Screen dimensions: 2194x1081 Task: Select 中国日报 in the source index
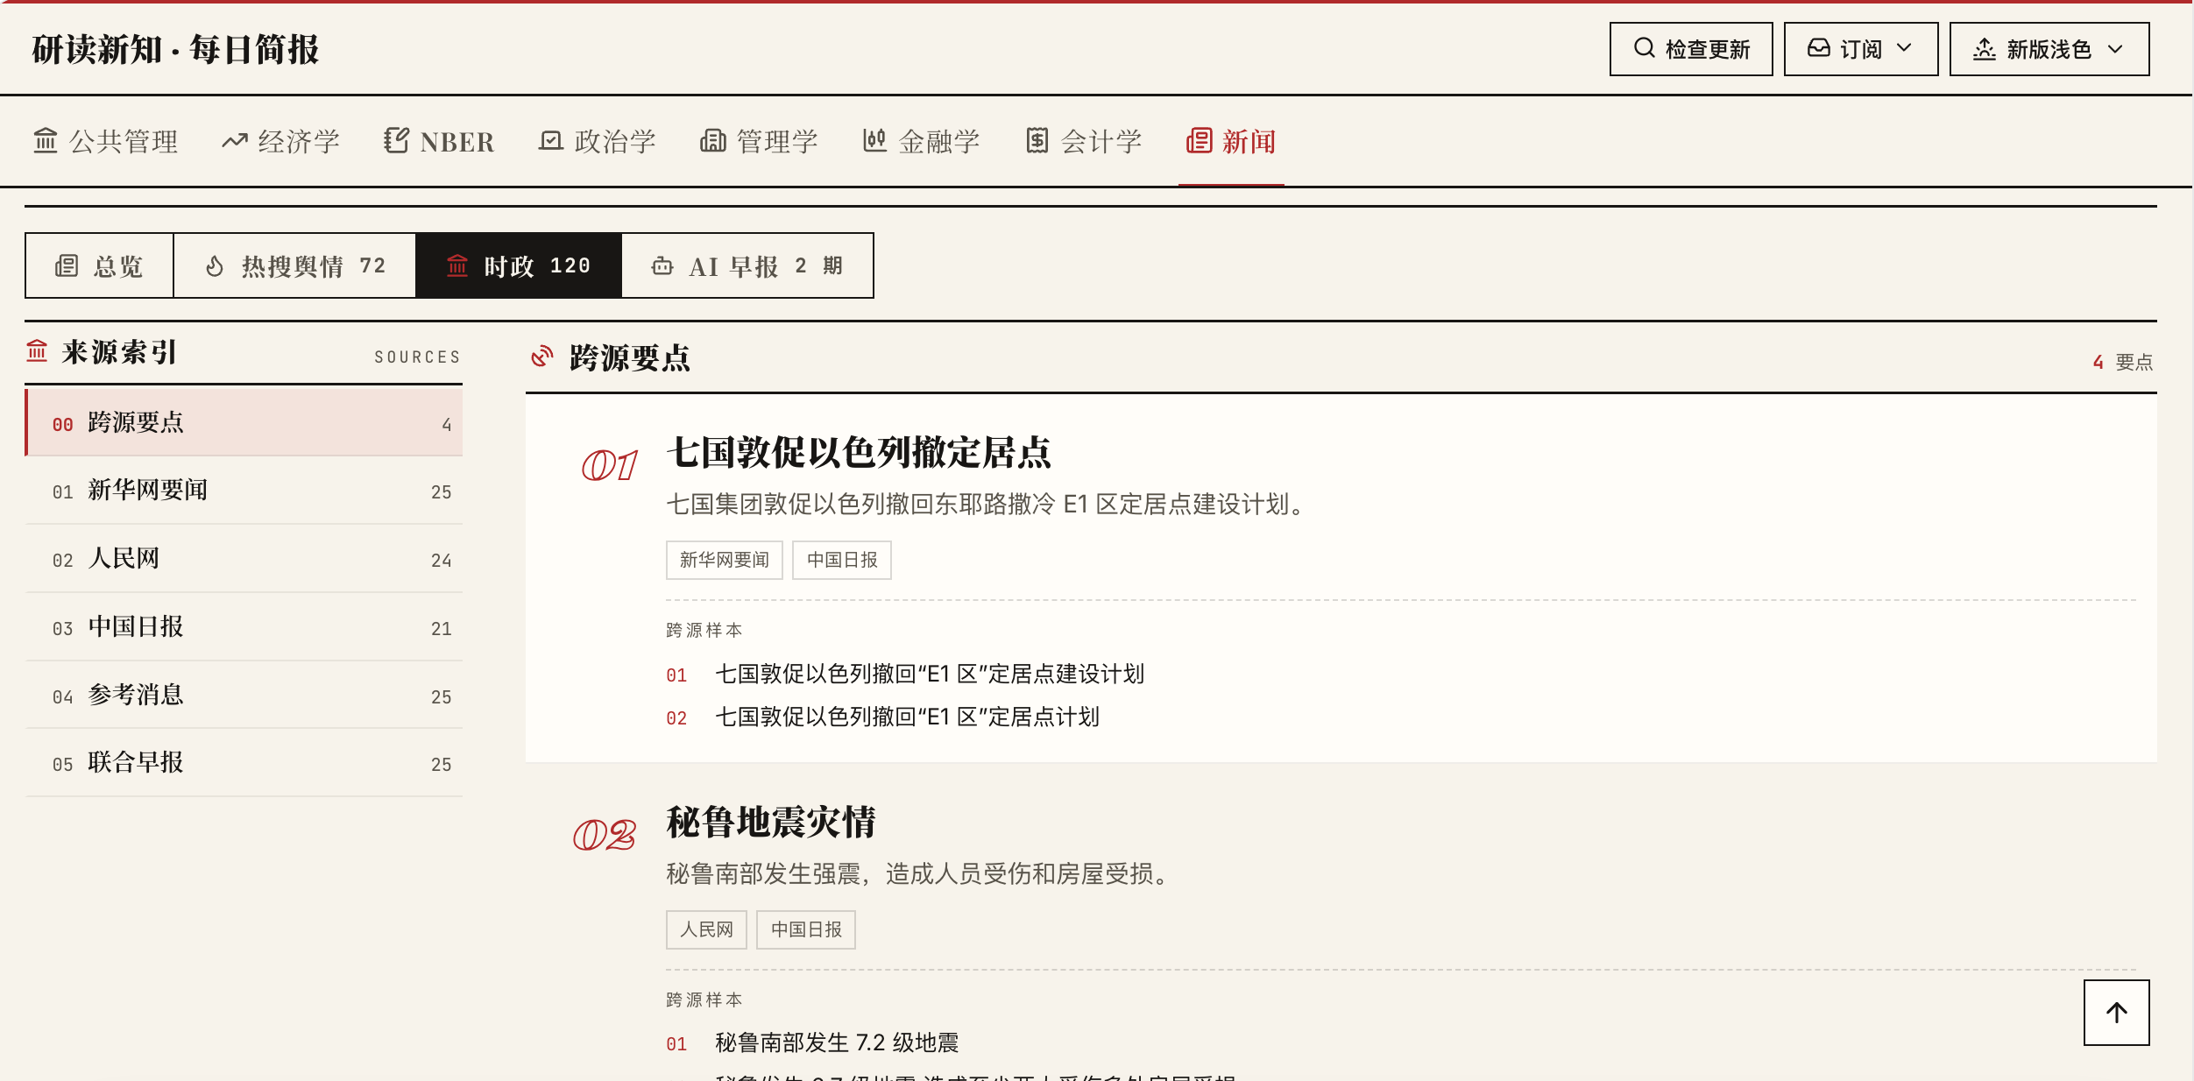click(244, 627)
